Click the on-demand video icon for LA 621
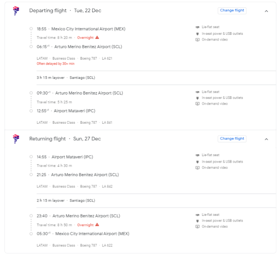Viewport: 279px width, 258px height. pos(197,40)
